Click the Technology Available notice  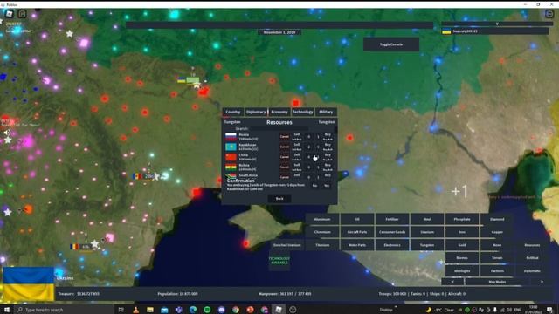point(279,260)
